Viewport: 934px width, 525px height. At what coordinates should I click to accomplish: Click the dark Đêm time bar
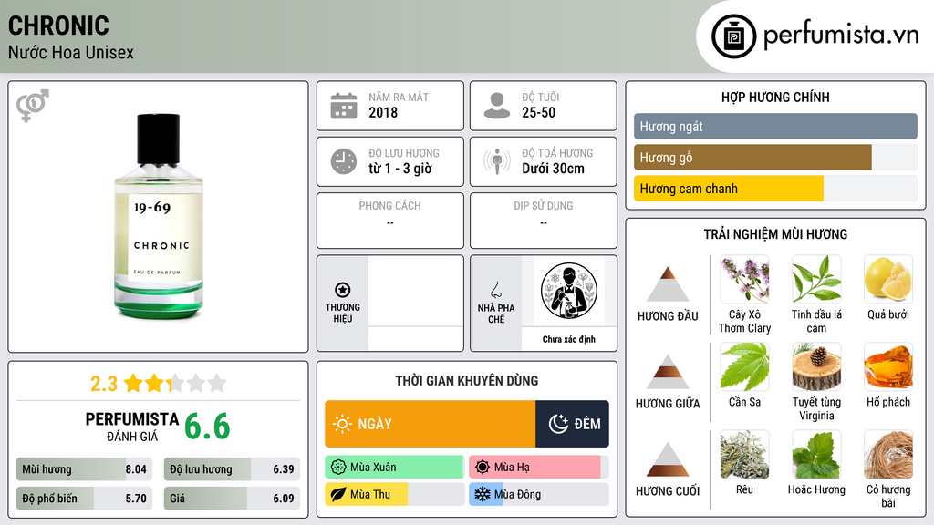tap(572, 424)
